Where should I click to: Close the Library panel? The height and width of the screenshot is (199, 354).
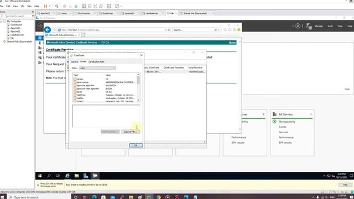pyautogui.click(x=33, y=12)
